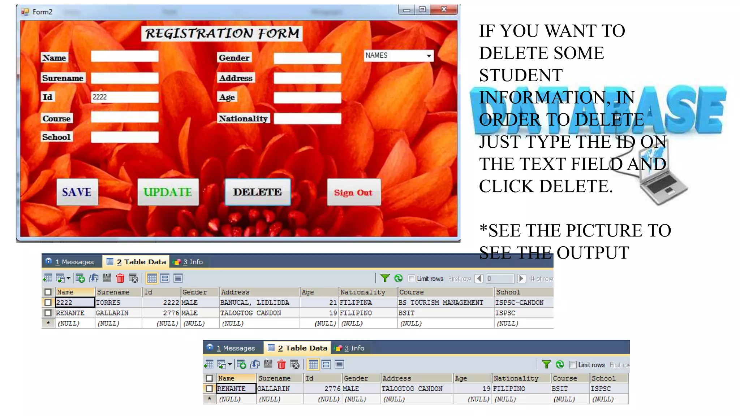Screen dimensions: 740x416
Task: Click next page arrow after First row box
Action: (x=521, y=278)
